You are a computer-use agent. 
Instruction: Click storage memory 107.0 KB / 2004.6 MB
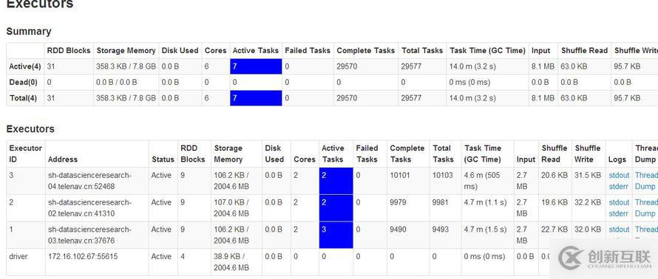point(231,208)
